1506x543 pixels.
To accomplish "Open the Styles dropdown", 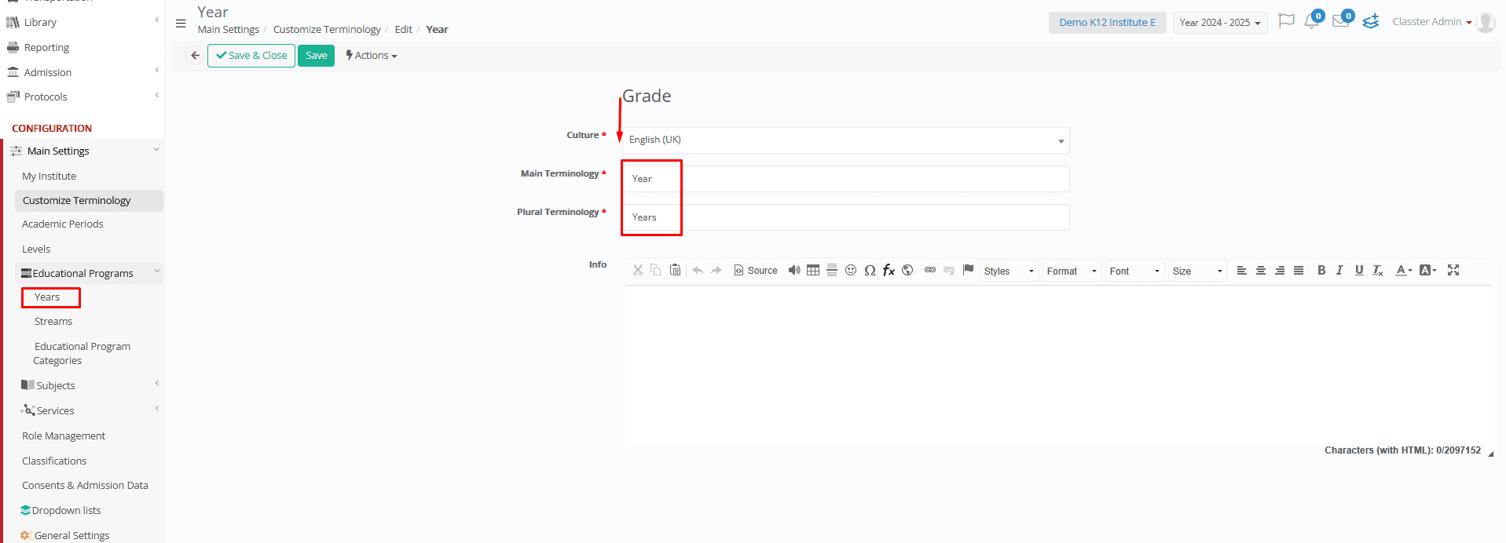I will coord(1009,271).
